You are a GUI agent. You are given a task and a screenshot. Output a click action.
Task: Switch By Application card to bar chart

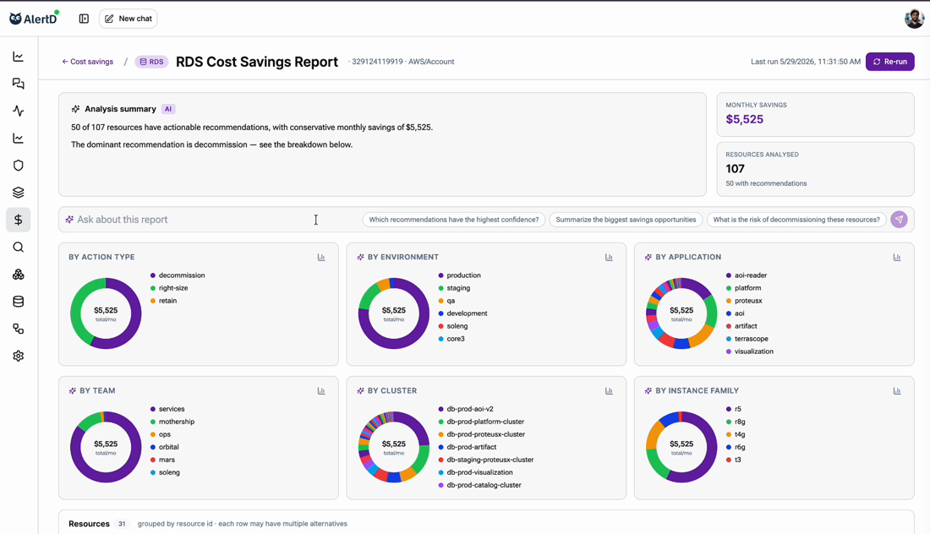tap(897, 257)
